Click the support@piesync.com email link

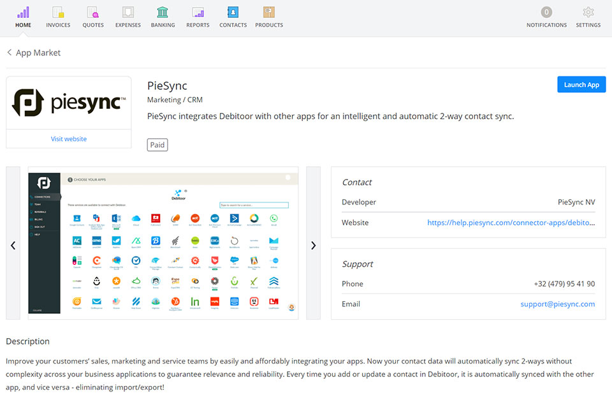point(557,304)
